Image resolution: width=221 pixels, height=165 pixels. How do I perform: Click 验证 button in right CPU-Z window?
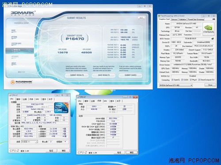(x=119, y=153)
